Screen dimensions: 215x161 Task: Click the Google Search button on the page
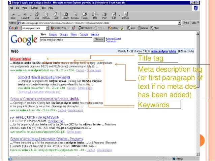pos(99,39)
